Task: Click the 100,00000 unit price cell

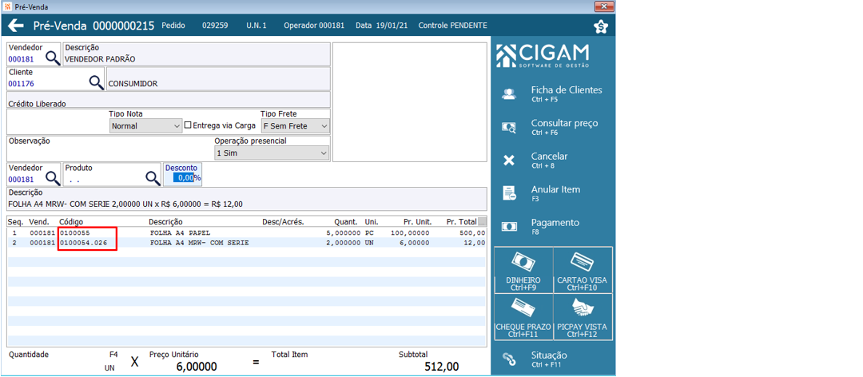Action: 409,232
